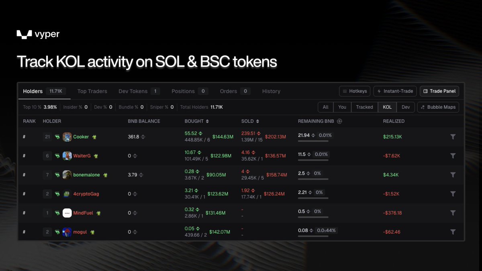The image size is (482, 271).
Task: Click the frog badge next to mogul
Action: click(92, 232)
